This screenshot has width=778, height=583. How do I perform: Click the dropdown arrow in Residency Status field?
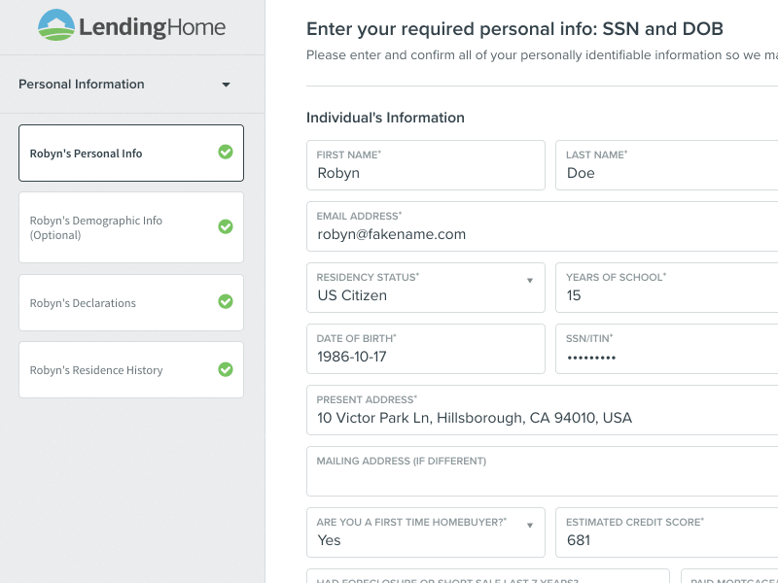click(x=530, y=281)
